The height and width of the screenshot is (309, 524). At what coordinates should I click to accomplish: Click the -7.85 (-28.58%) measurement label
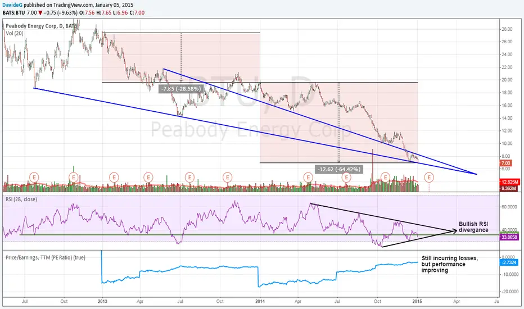pos(181,89)
